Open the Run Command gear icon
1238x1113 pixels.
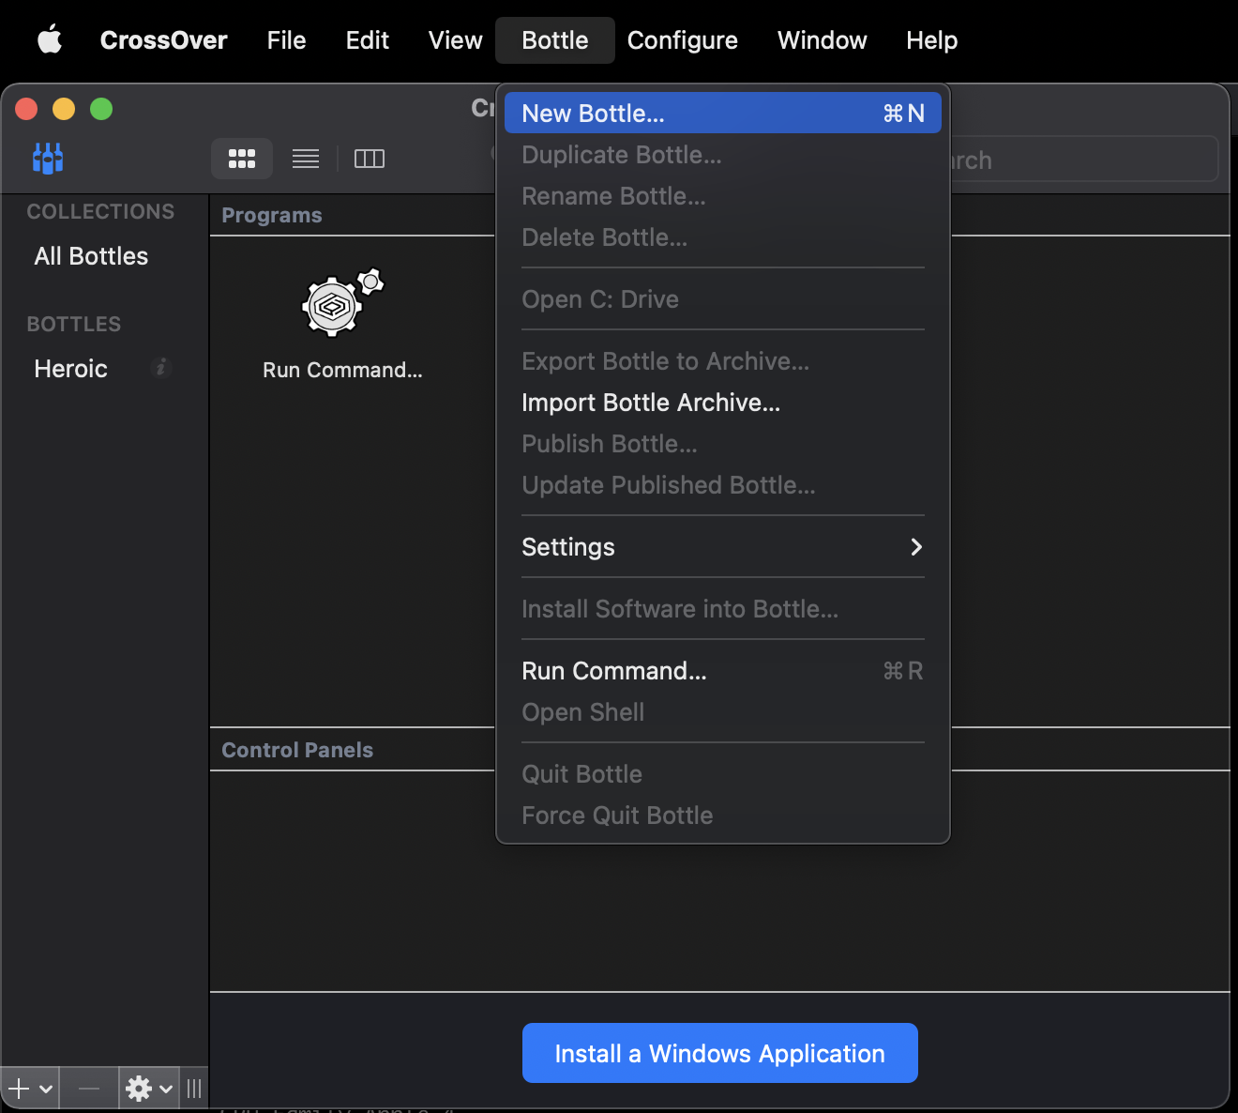342,302
